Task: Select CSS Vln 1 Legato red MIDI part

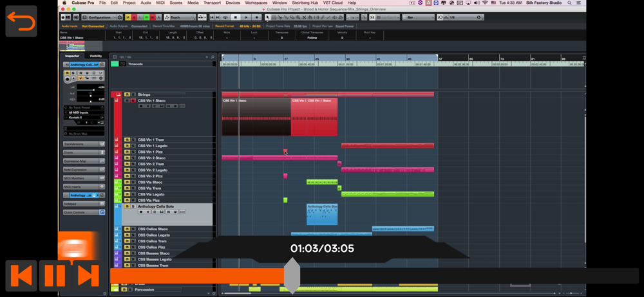Action: 387,146
